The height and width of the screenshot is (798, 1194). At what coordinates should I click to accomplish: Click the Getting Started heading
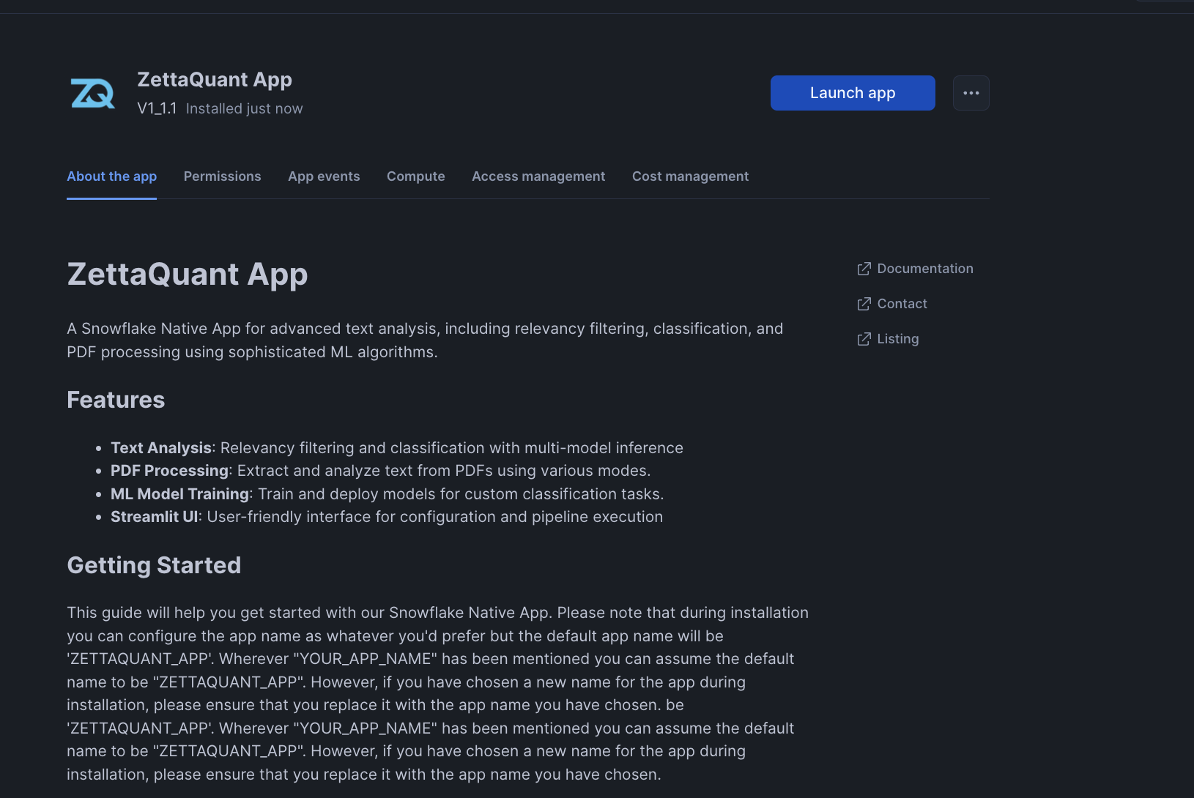click(154, 565)
